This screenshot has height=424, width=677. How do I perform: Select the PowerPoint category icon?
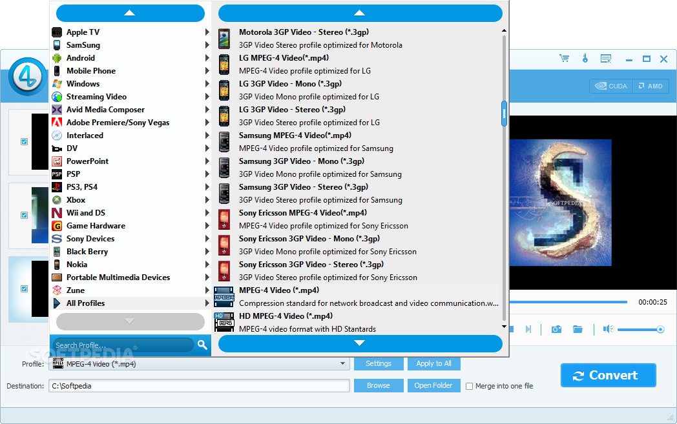coord(57,161)
